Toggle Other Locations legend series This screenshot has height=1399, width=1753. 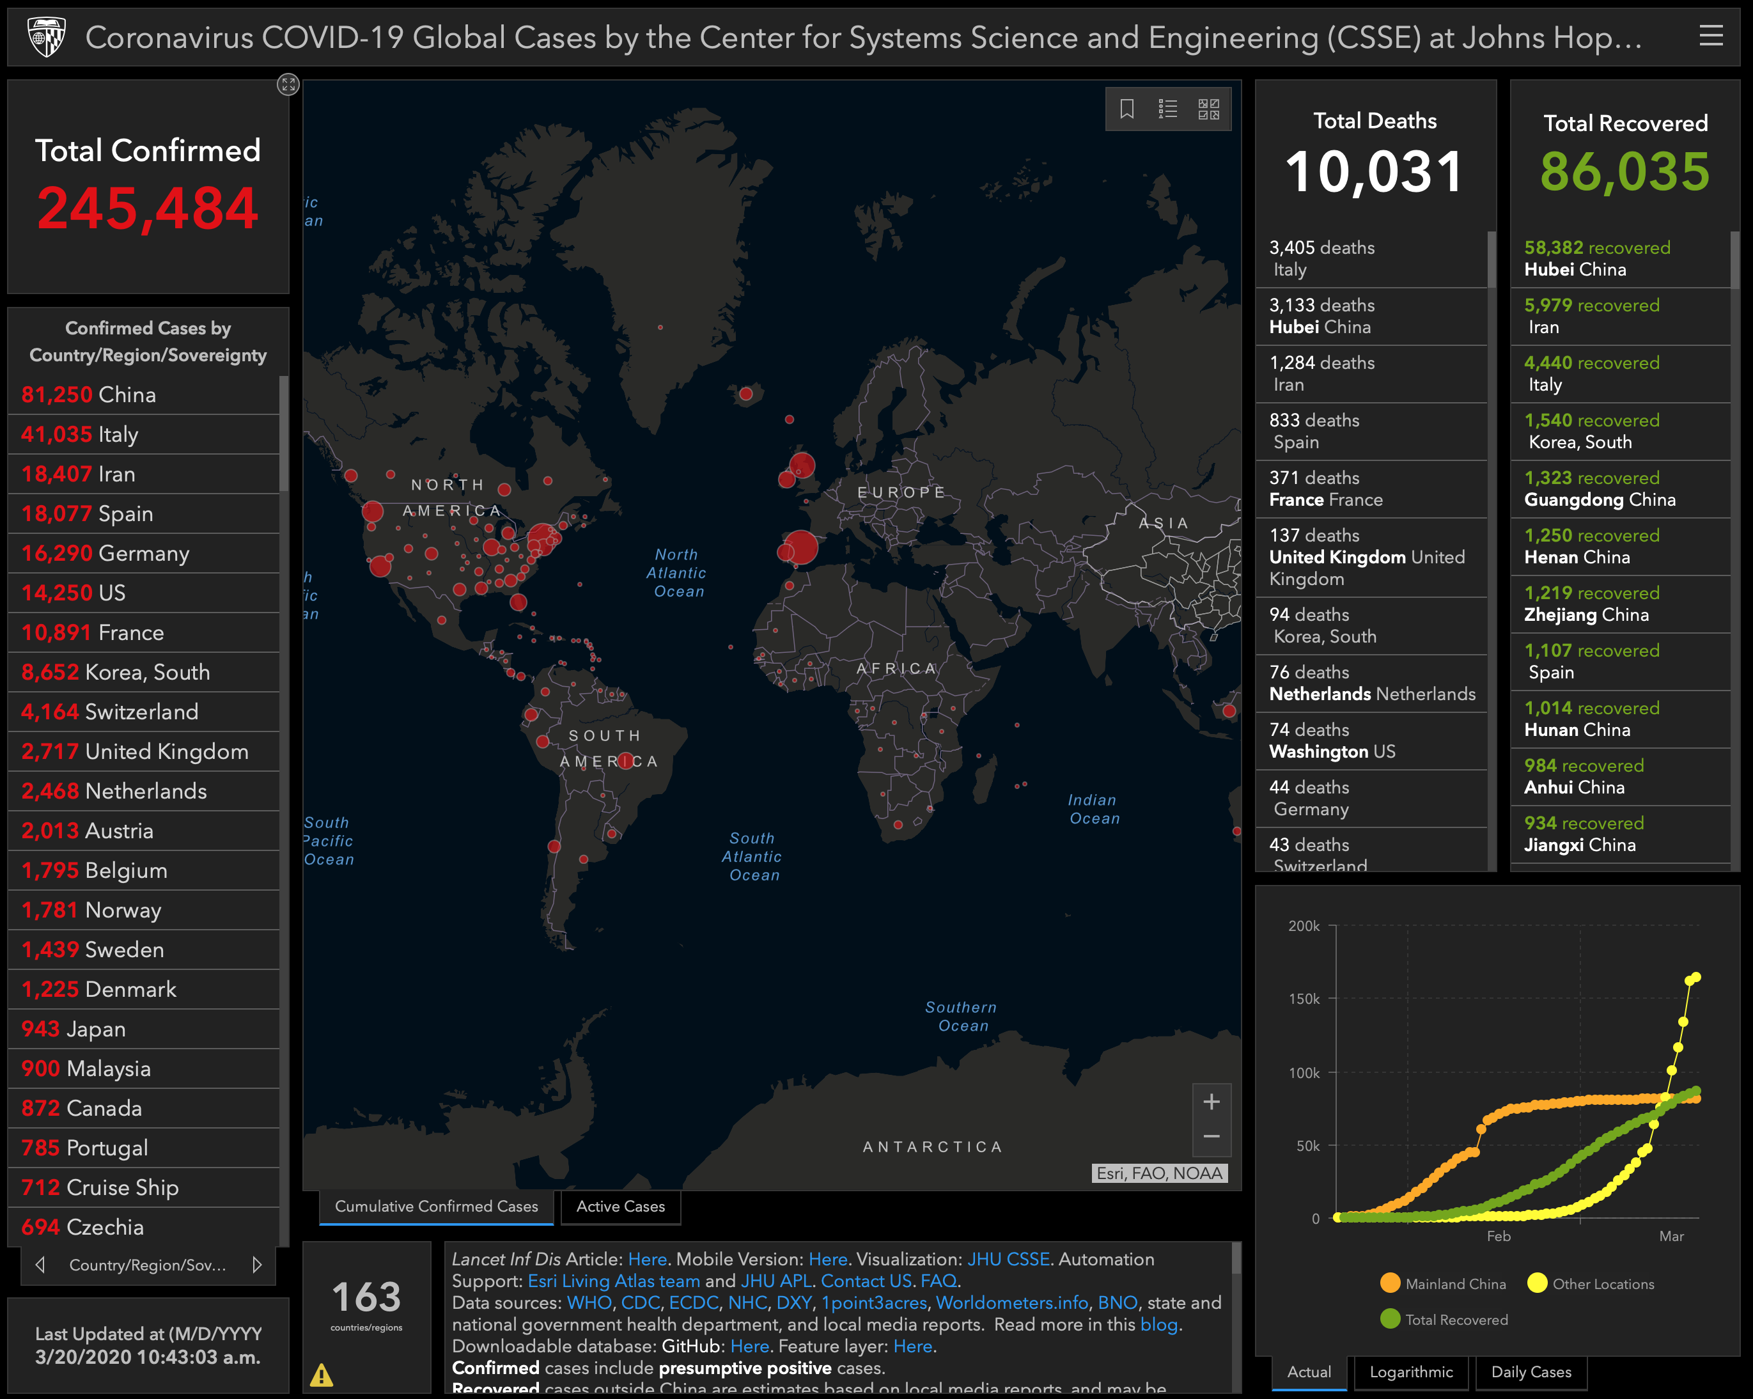pyautogui.click(x=1591, y=1283)
